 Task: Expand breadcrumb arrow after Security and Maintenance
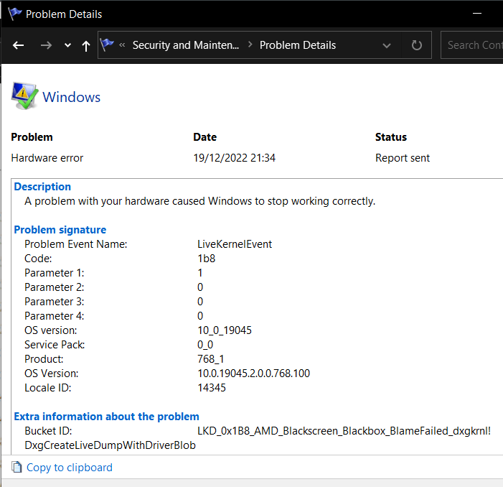point(250,45)
